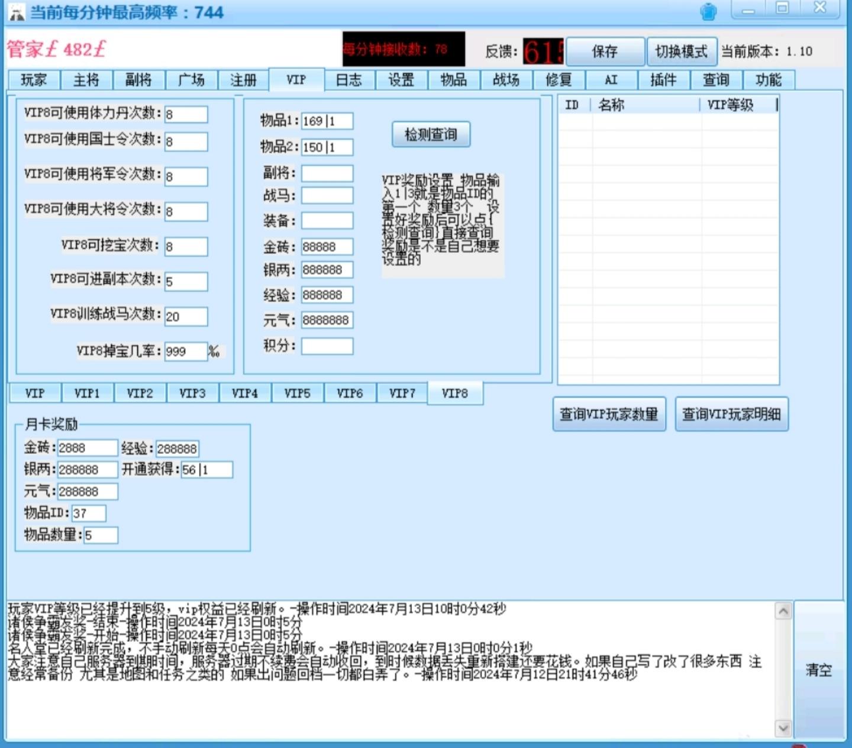Screen dimensions: 852x748
Task: Click the empty 装备 reward field
Action: point(327,221)
